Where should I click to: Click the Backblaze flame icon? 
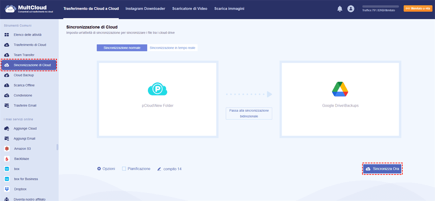click(x=7, y=159)
